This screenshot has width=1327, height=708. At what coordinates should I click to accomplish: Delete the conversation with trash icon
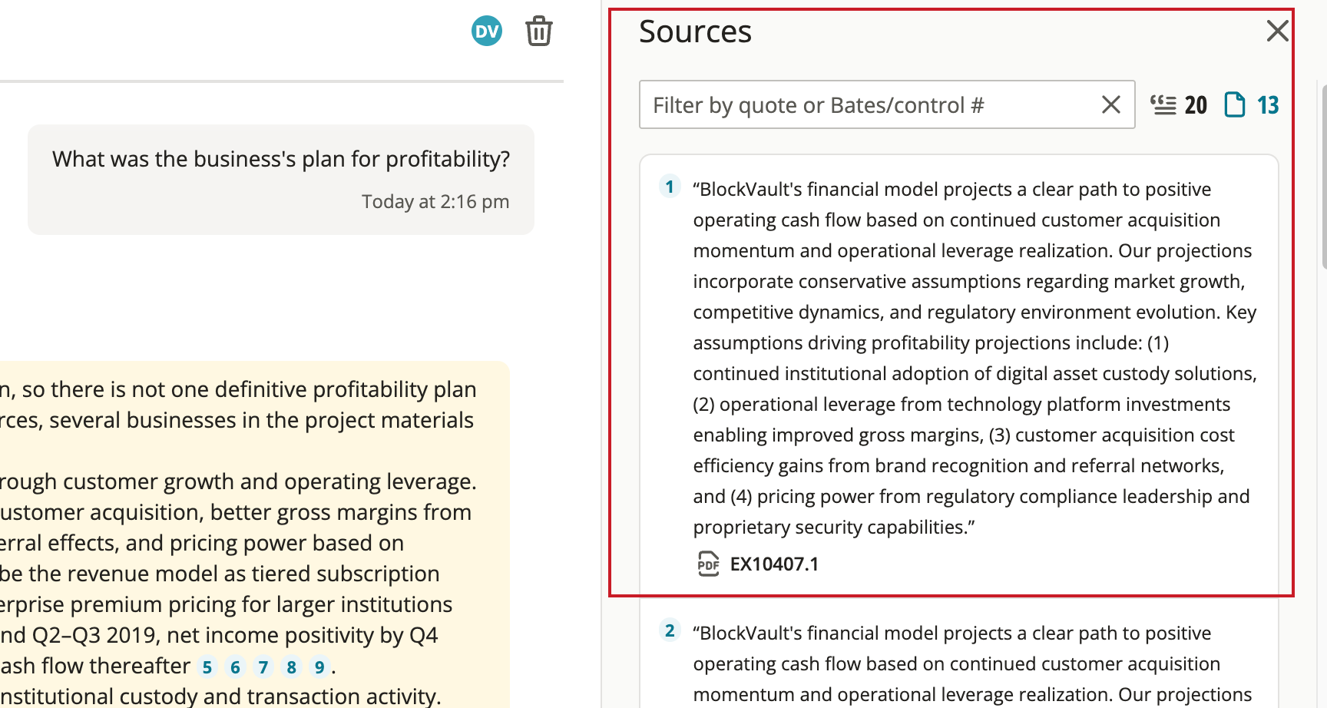pyautogui.click(x=539, y=31)
